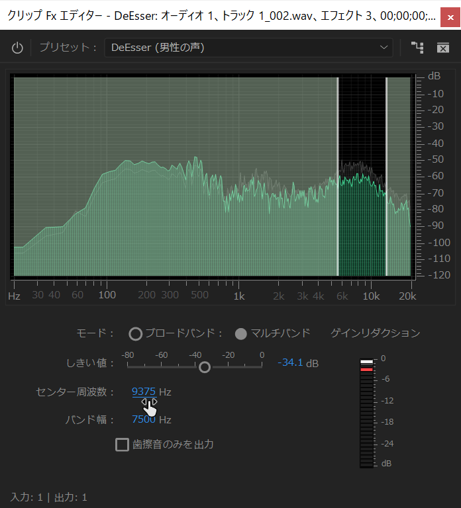Click the 9375 Hz center frequency value

point(144,392)
